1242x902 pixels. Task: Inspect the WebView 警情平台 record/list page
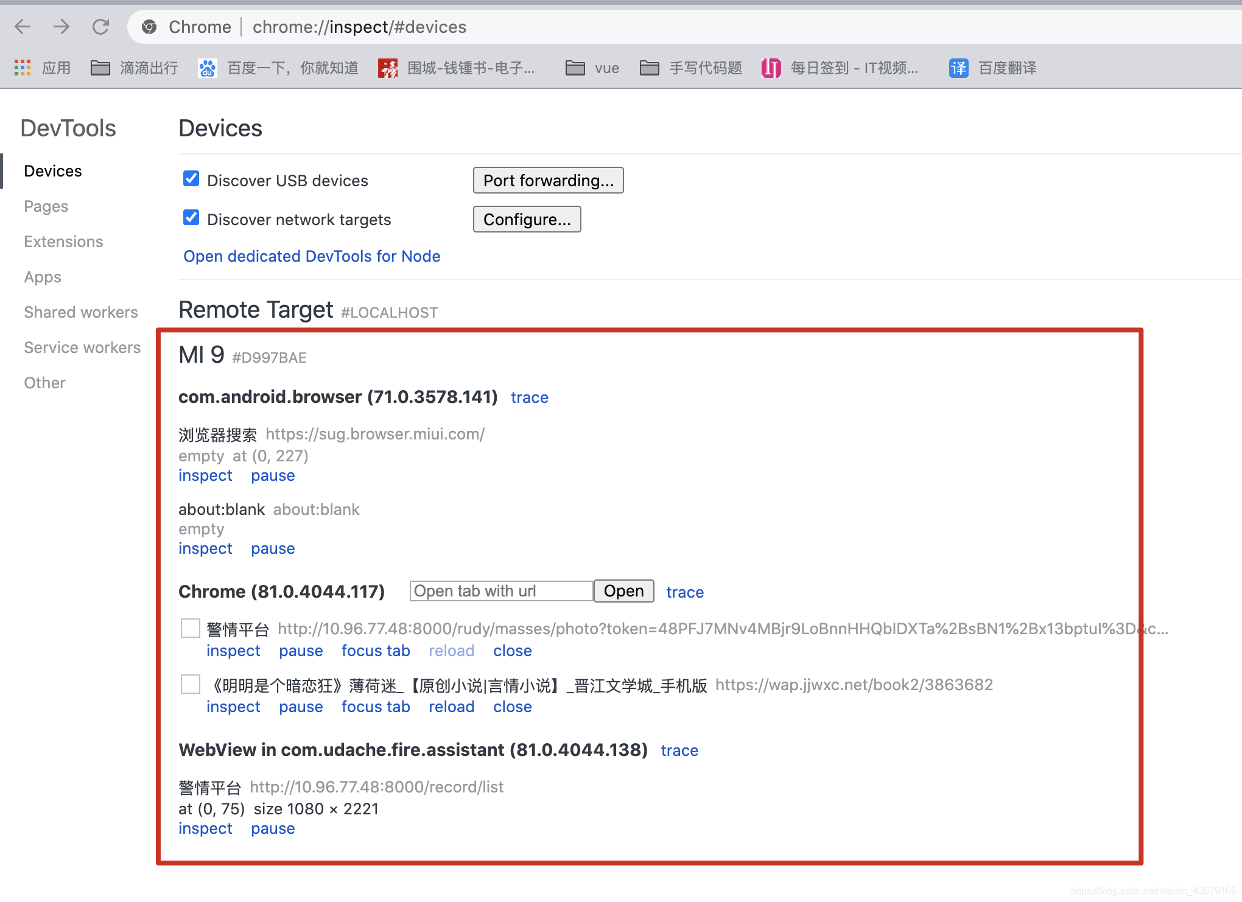pyautogui.click(x=205, y=828)
